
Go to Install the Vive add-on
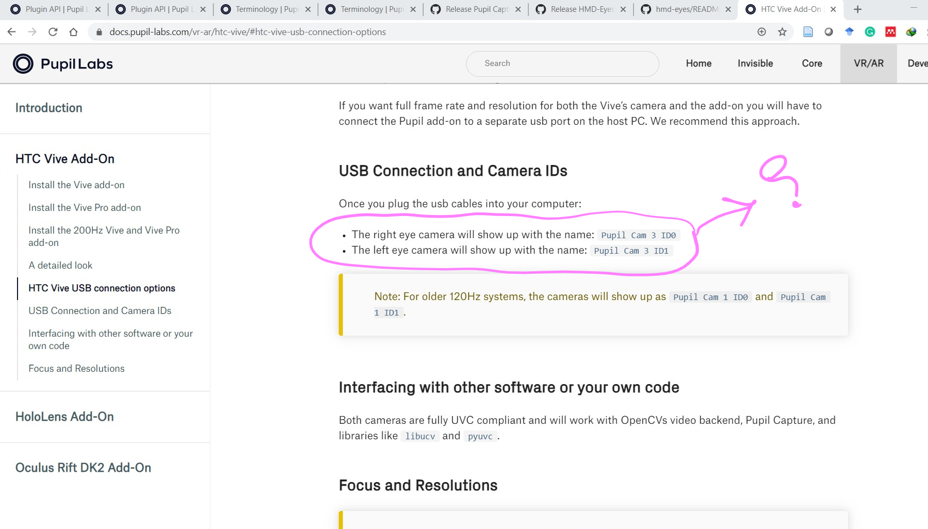pyautogui.click(x=76, y=185)
